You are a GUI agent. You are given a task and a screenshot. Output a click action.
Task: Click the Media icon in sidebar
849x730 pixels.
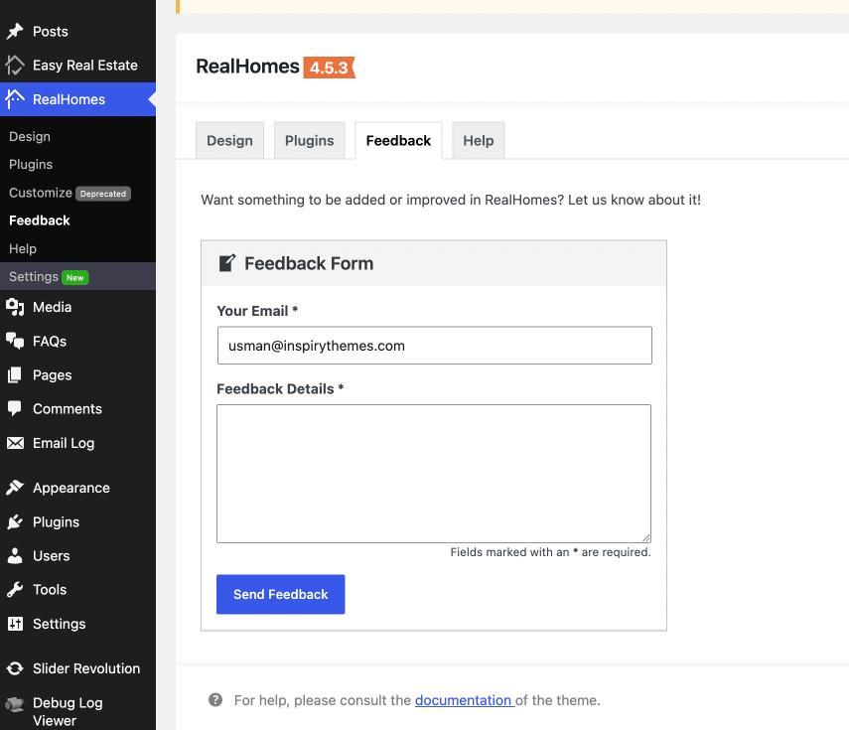[x=15, y=307]
